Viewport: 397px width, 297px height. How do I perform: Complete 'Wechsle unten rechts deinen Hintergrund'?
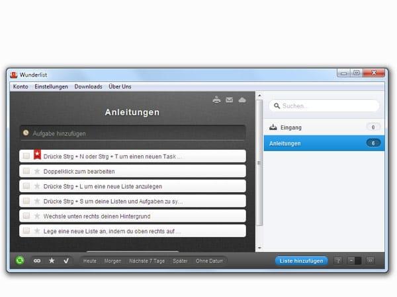pos(26,216)
